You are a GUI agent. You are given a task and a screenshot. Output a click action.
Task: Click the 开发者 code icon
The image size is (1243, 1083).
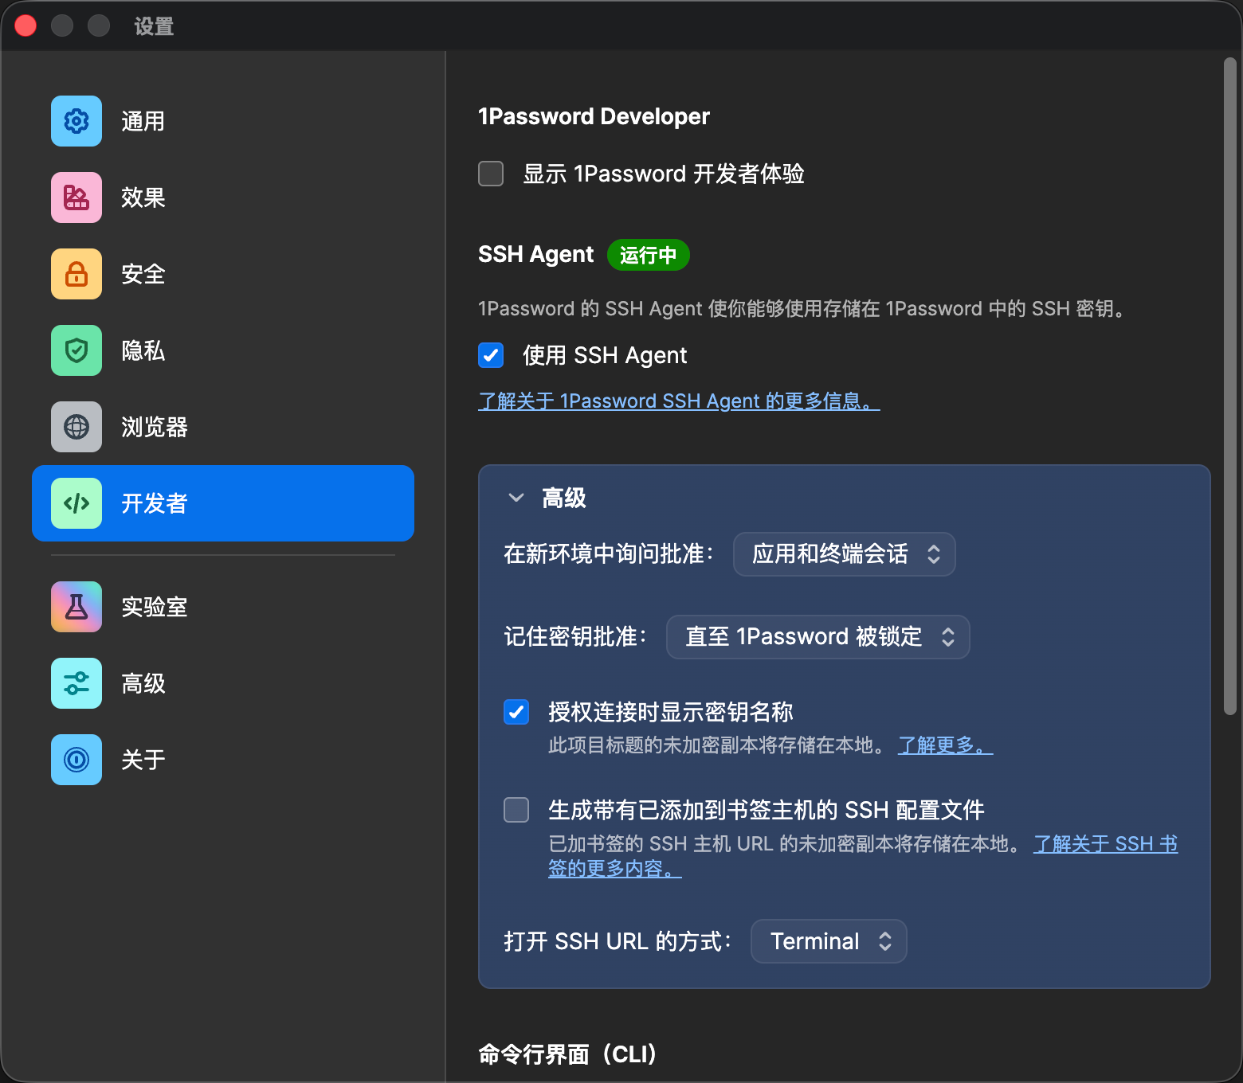pos(76,503)
